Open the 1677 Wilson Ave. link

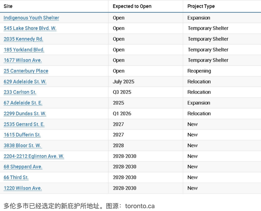[23, 60]
